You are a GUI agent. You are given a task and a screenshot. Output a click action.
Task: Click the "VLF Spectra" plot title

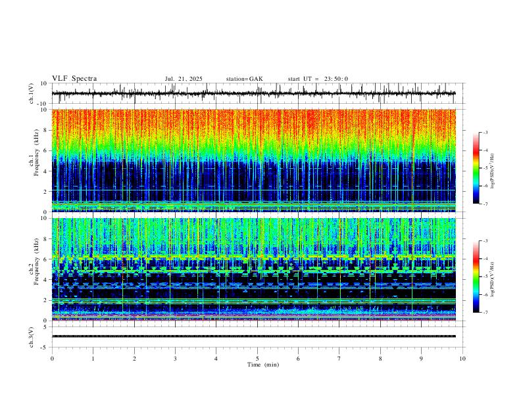point(74,79)
